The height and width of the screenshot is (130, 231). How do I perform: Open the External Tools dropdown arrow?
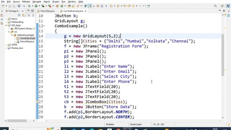53,6
